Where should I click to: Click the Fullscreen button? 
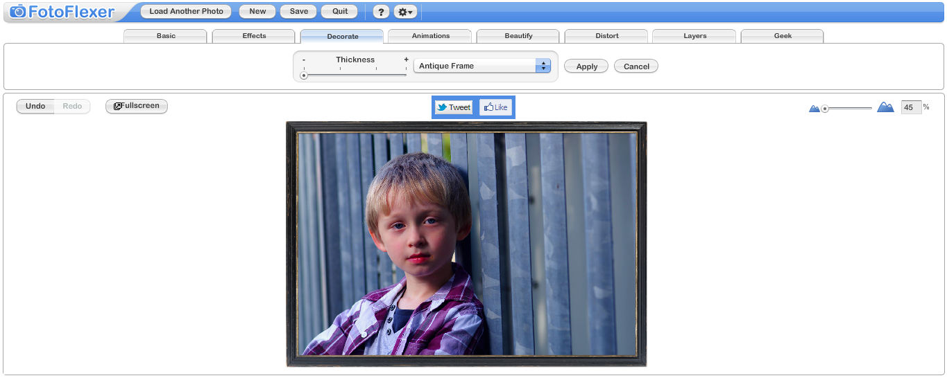tap(137, 106)
